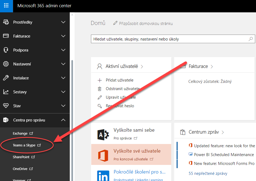Click Microsoft 365 admin center title

(44, 6)
